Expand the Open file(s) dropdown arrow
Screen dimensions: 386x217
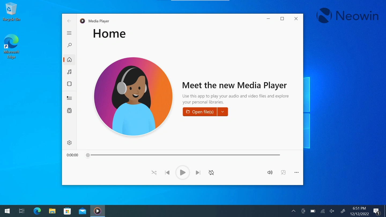click(x=222, y=112)
